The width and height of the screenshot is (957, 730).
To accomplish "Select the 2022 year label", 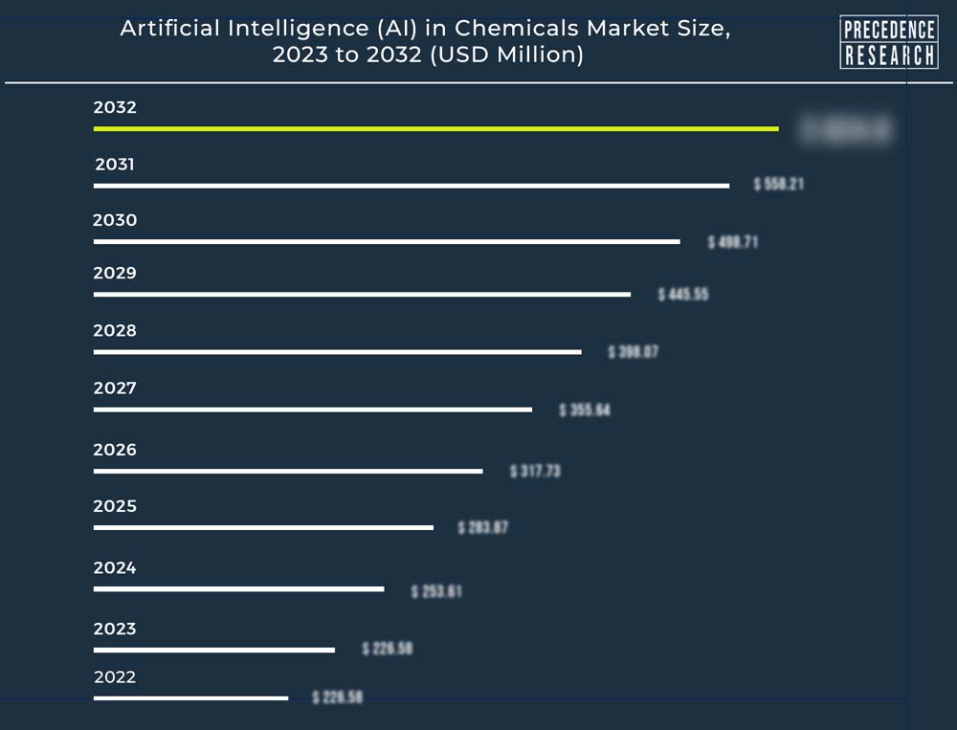I will (x=115, y=677).
